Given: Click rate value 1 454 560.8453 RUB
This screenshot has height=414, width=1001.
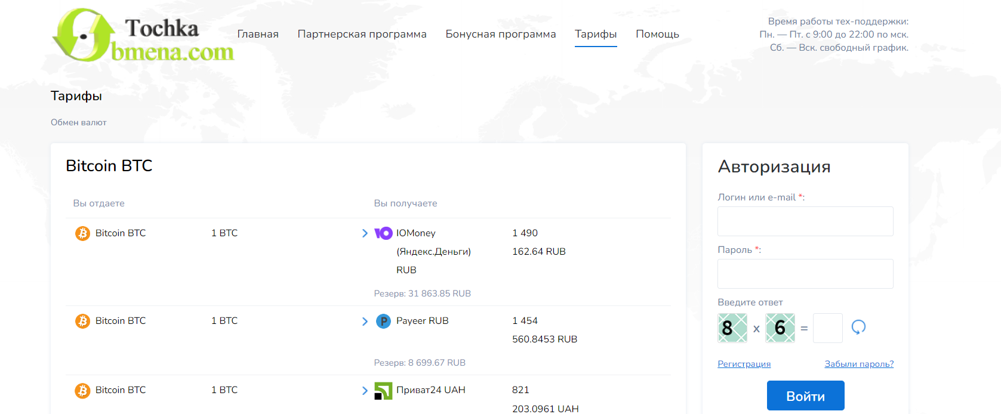Looking at the screenshot, I should pyautogui.click(x=544, y=330).
